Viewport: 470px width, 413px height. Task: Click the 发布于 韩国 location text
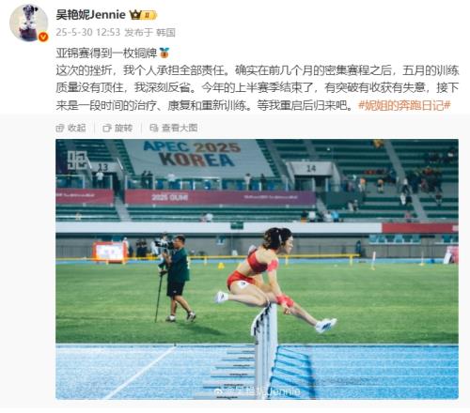(149, 32)
